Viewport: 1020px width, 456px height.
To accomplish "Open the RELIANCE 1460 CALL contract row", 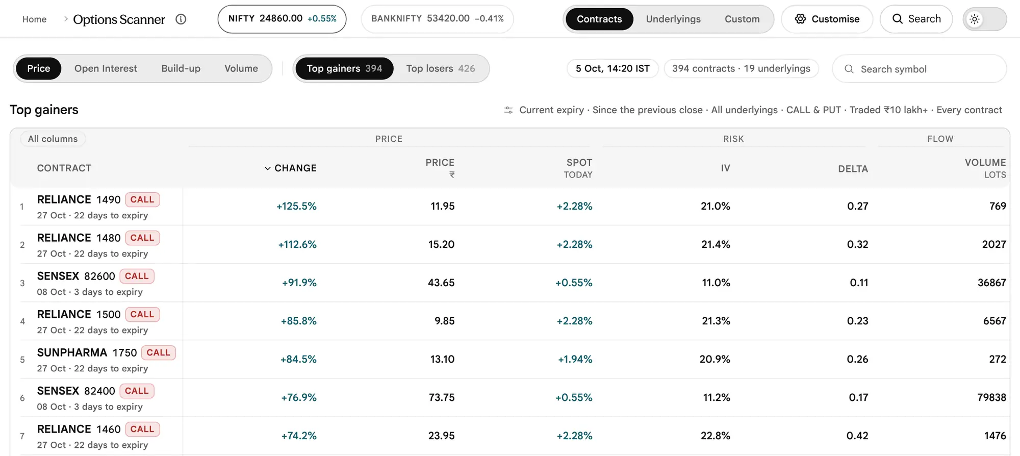I will pyautogui.click(x=510, y=436).
